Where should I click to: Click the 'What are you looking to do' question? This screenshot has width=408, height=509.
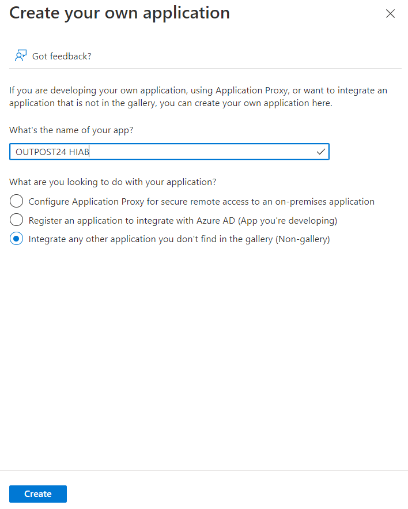click(x=113, y=182)
